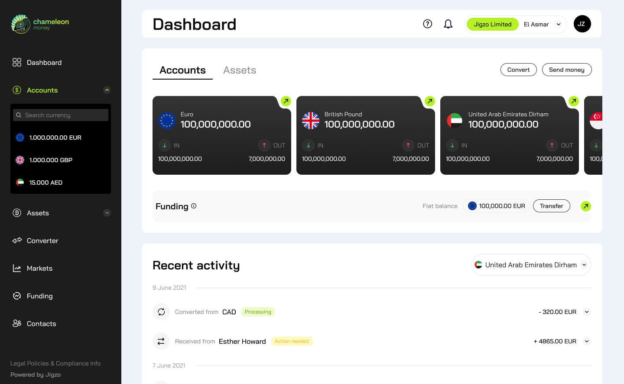
Task: Click the JZ profile avatar
Action: point(582,24)
